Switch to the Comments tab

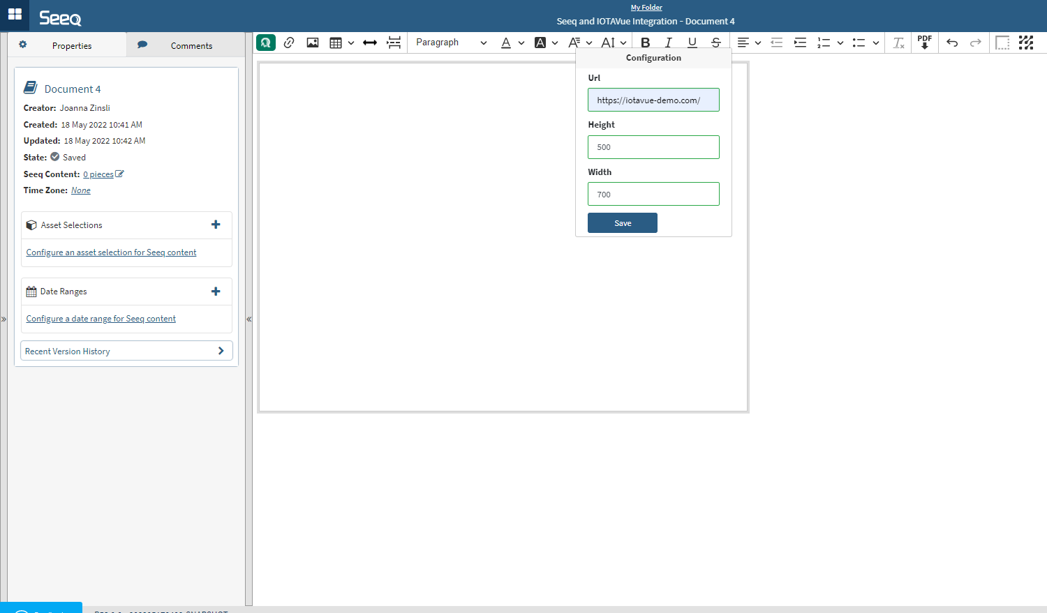185,45
